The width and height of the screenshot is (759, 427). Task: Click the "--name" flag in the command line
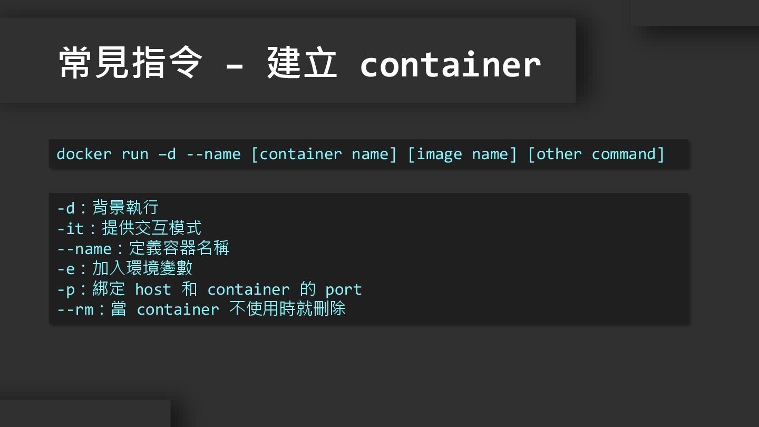(x=213, y=154)
